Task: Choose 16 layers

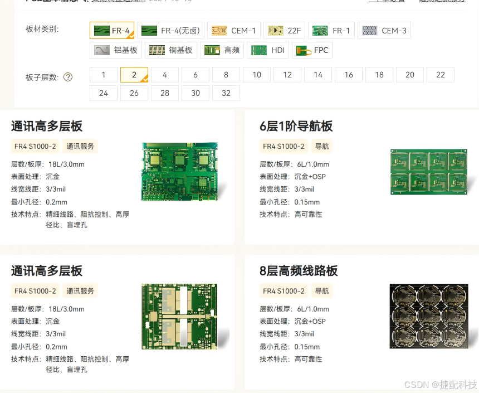Action: click(x=349, y=75)
